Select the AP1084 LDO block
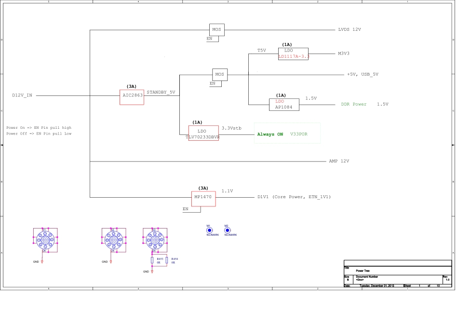Viewport: 458px width, 324px height. tap(284, 104)
